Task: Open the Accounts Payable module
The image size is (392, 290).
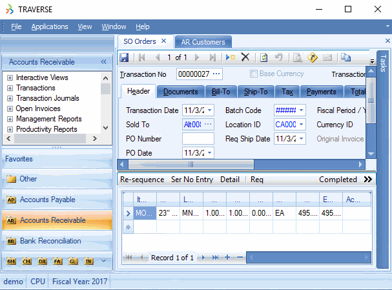Action: [47, 200]
